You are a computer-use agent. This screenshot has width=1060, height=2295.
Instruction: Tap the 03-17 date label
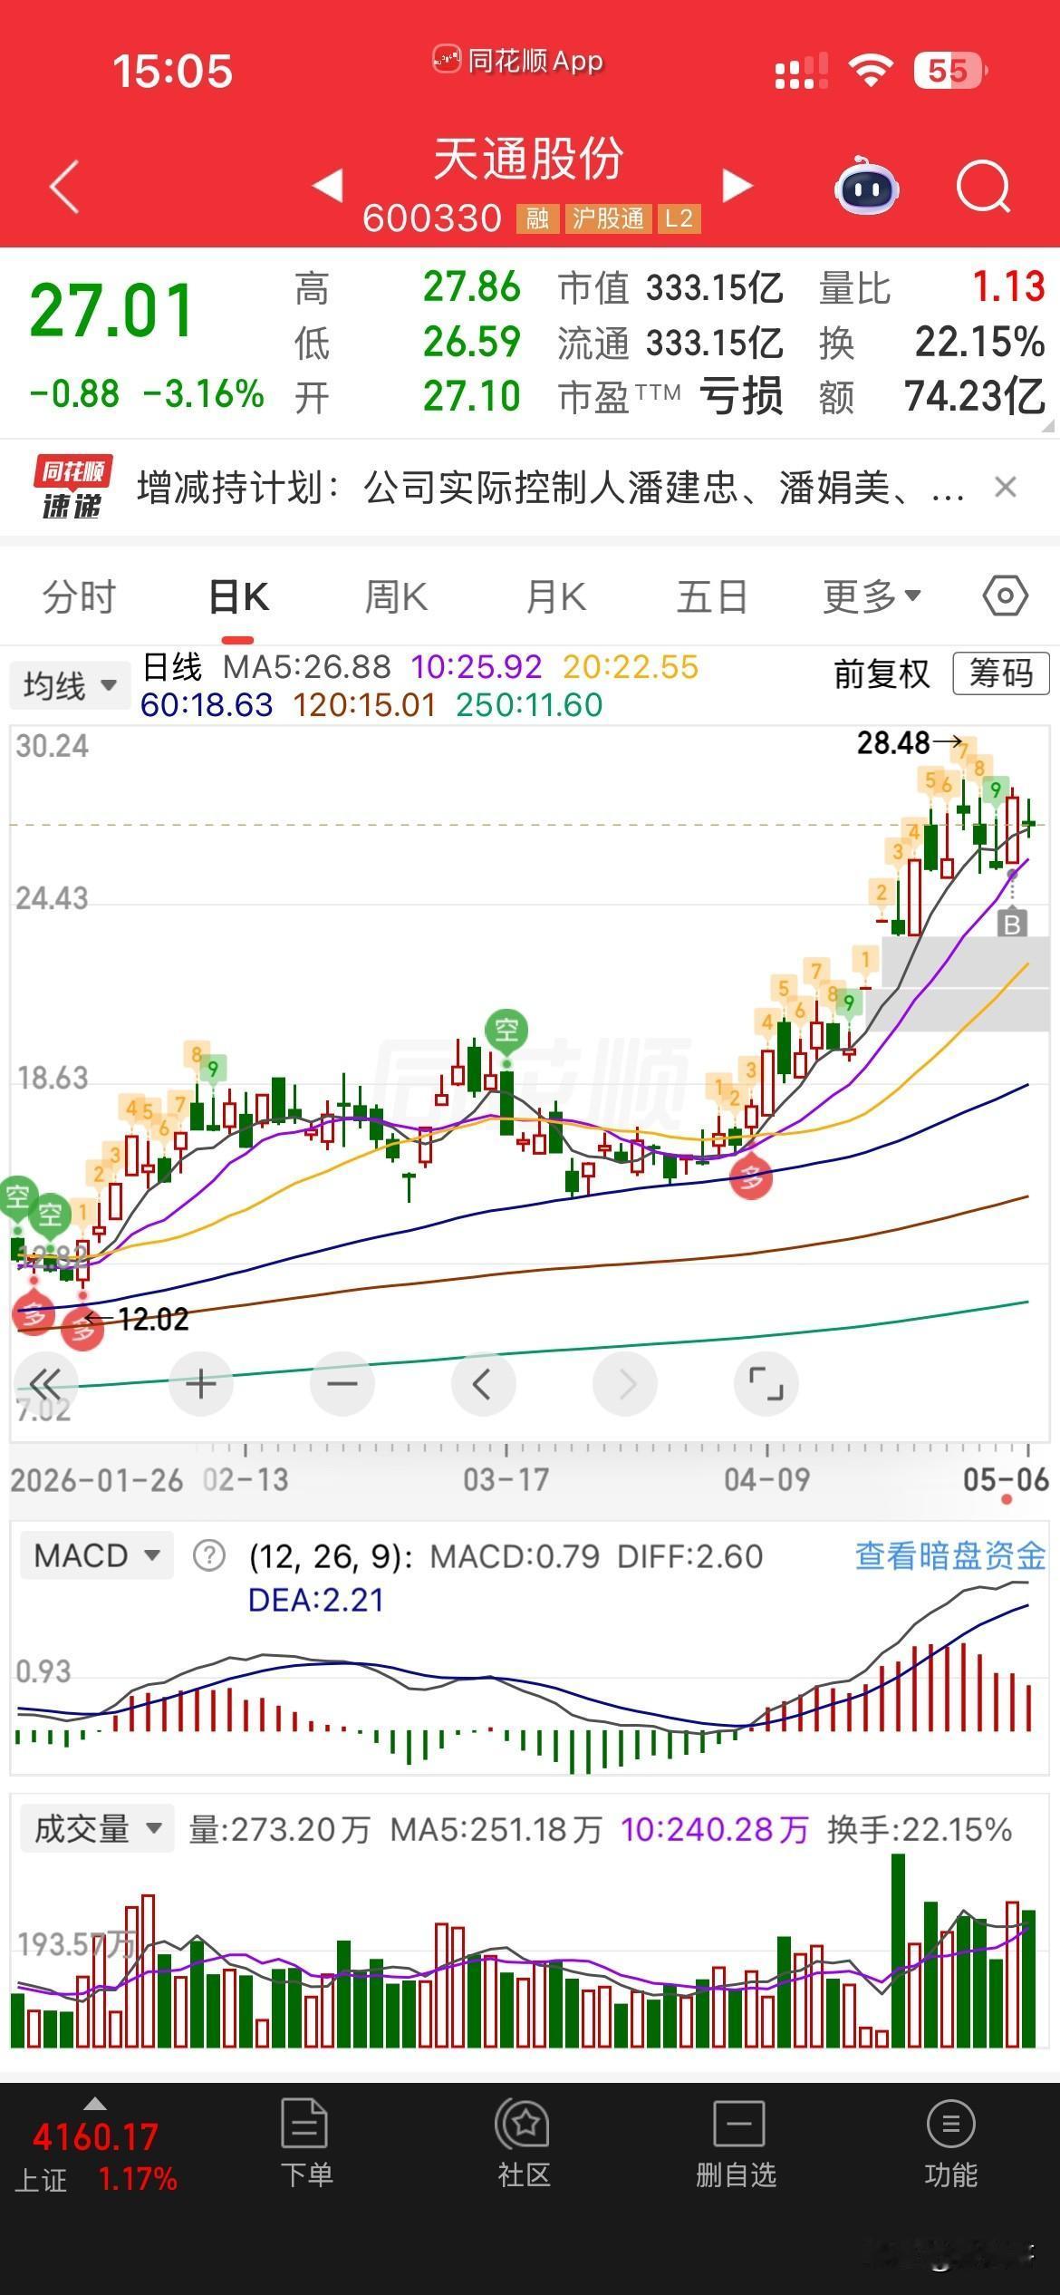tap(506, 1480)
